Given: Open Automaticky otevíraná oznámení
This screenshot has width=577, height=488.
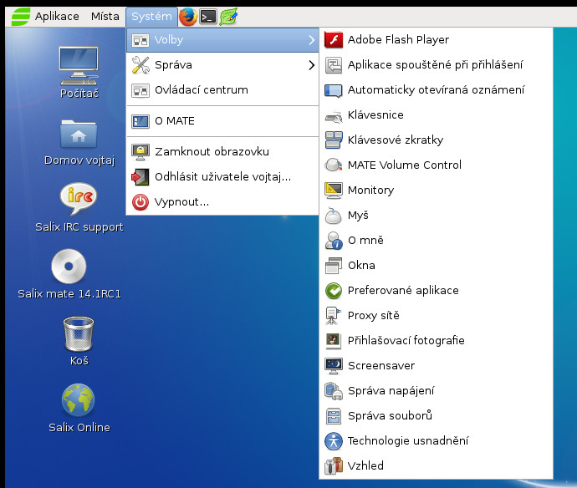Looking at the screenshot, I should tap(436, 90).
